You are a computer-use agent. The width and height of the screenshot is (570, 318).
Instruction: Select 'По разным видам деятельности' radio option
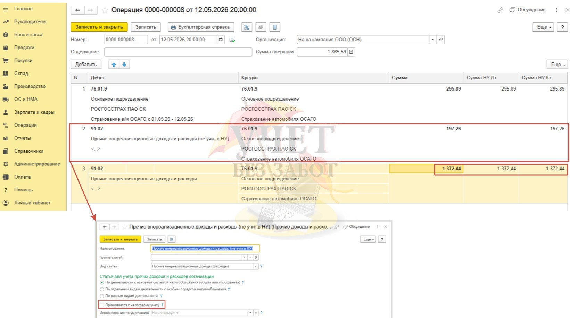102,296
